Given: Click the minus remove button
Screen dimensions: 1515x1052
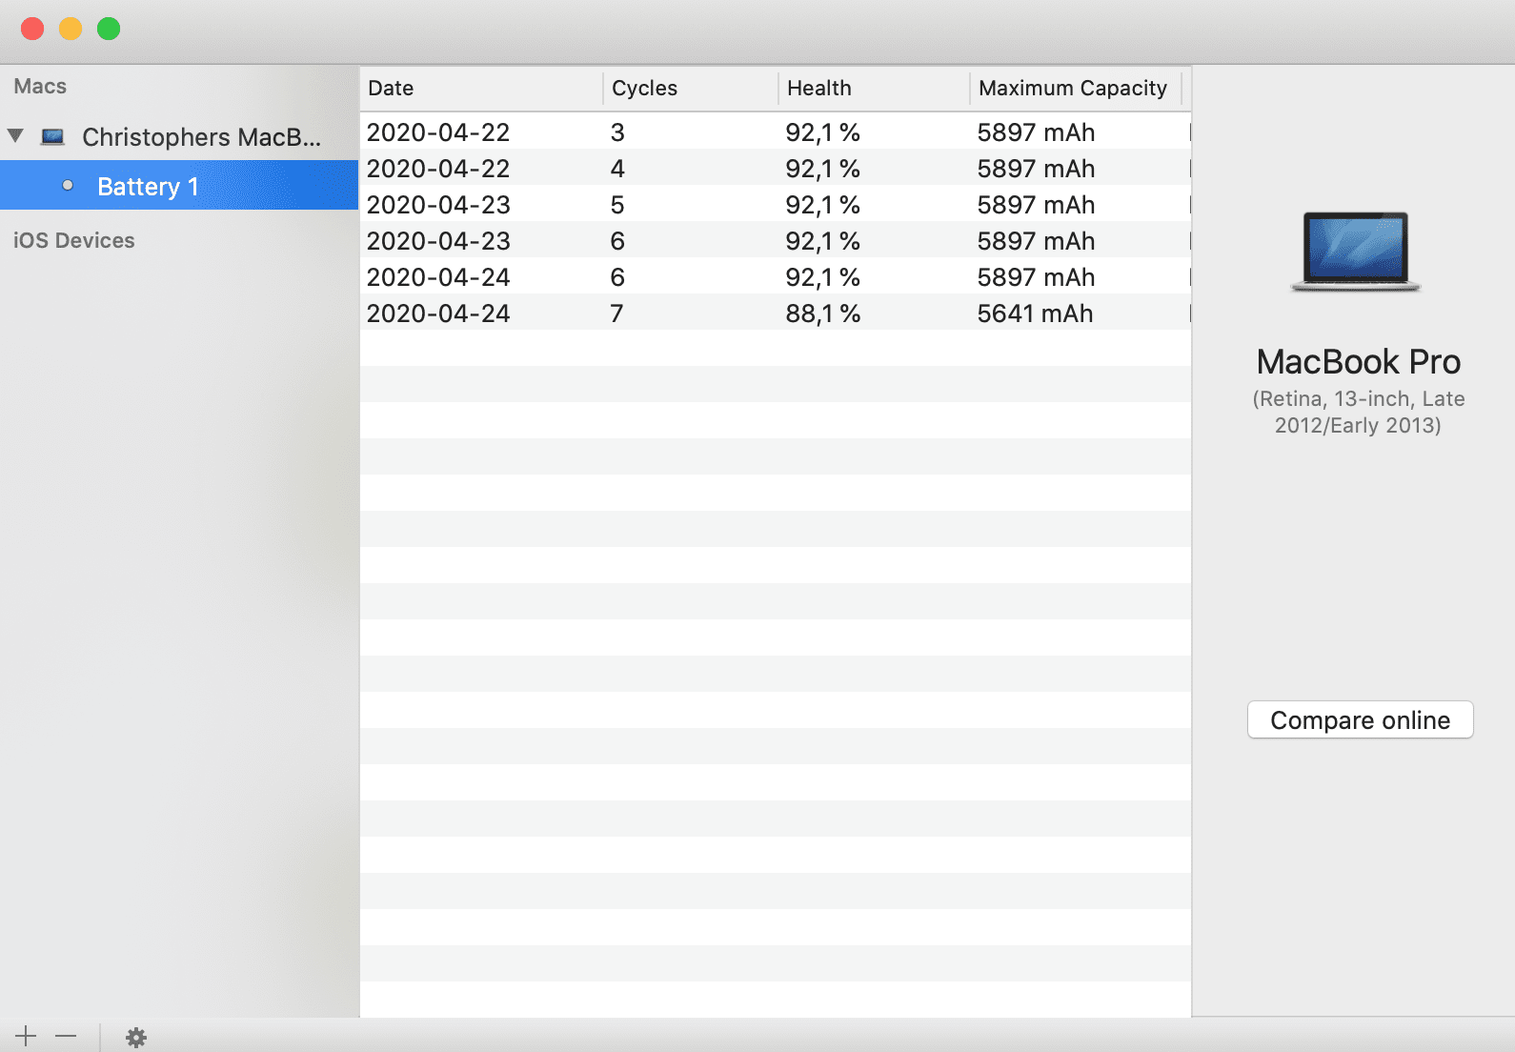Looking at the screenshot, I should (x=66, y=1036).
